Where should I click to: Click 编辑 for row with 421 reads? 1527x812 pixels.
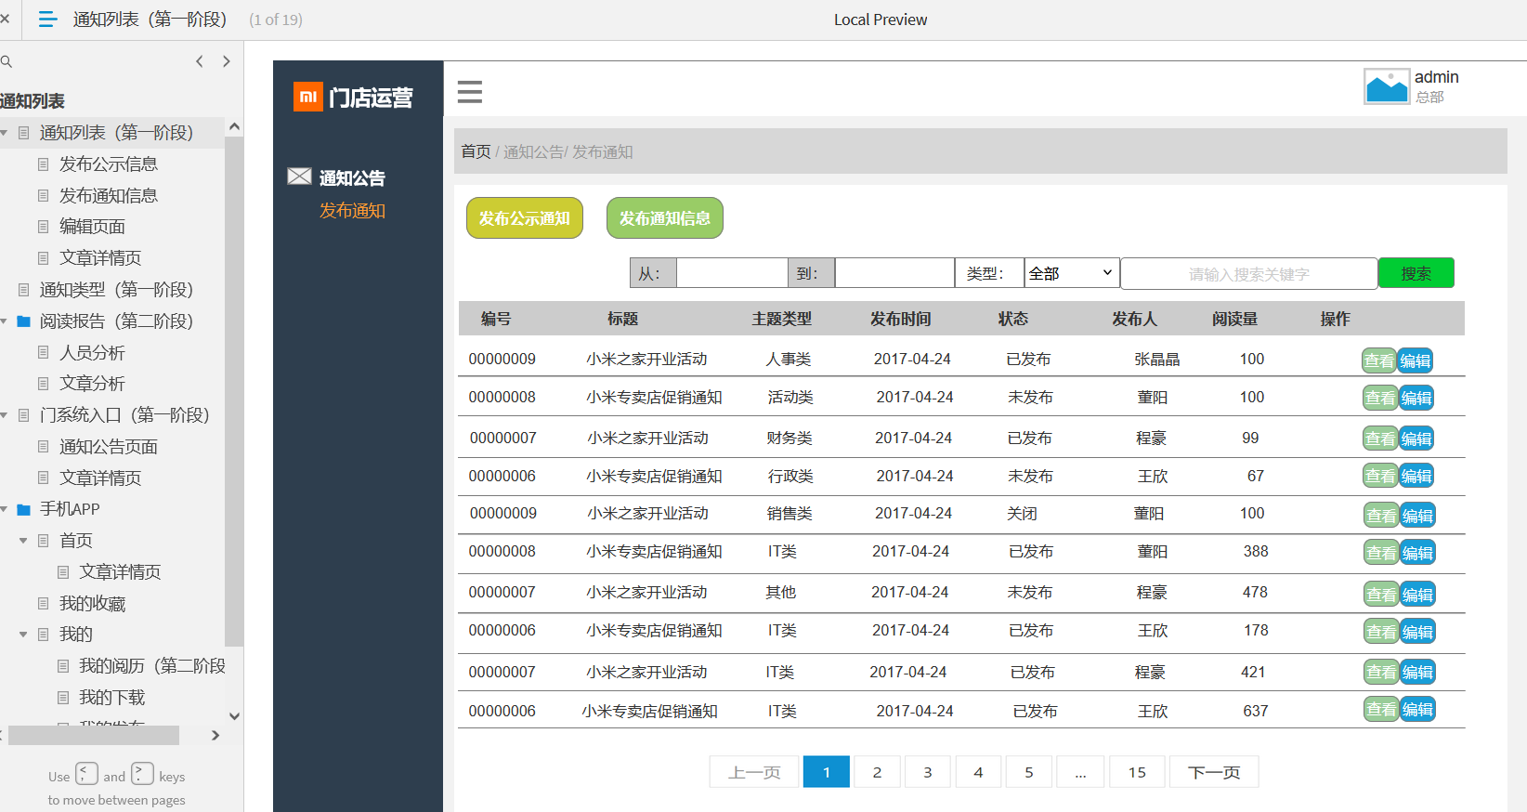[x=1417, y=672]
